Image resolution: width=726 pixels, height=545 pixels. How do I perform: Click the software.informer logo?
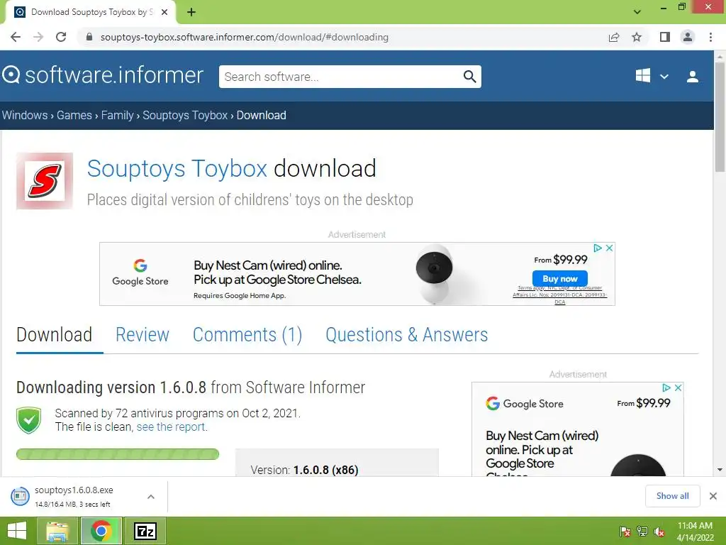pos(102,75)
